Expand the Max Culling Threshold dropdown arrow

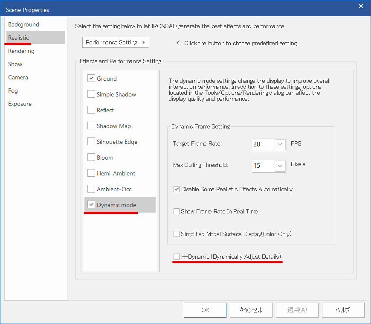coord(280,166)
